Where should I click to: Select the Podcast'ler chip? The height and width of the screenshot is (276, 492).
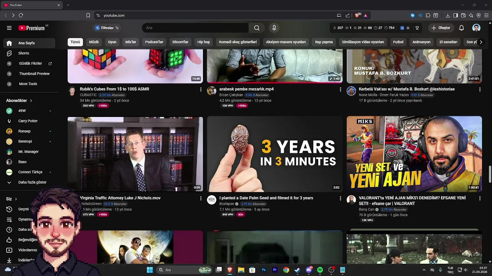[154, 42]
